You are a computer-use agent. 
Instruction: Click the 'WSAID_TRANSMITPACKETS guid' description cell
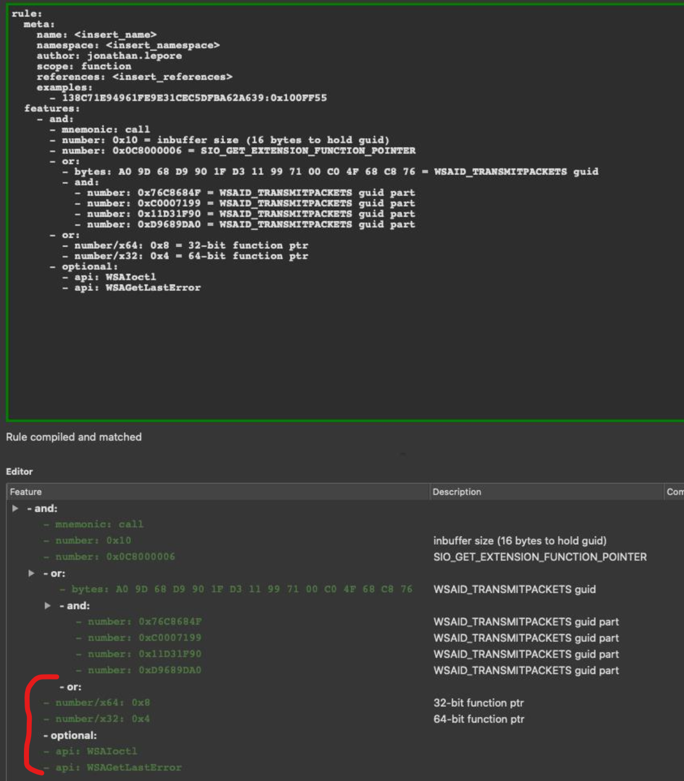pyautogui.click(x=514, y=589)
